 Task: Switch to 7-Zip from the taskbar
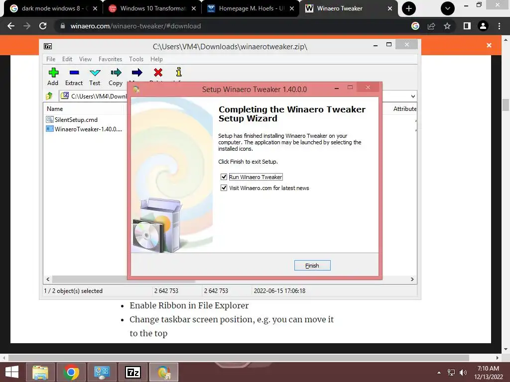[x=133, y=372]
